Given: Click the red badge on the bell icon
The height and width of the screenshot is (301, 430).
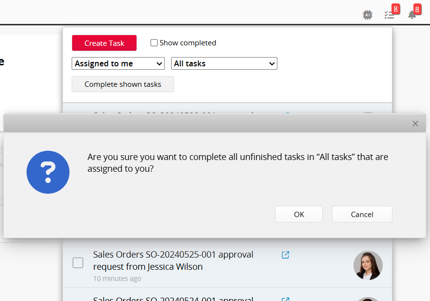Looking at the screenshot, I should click(417, 9).
